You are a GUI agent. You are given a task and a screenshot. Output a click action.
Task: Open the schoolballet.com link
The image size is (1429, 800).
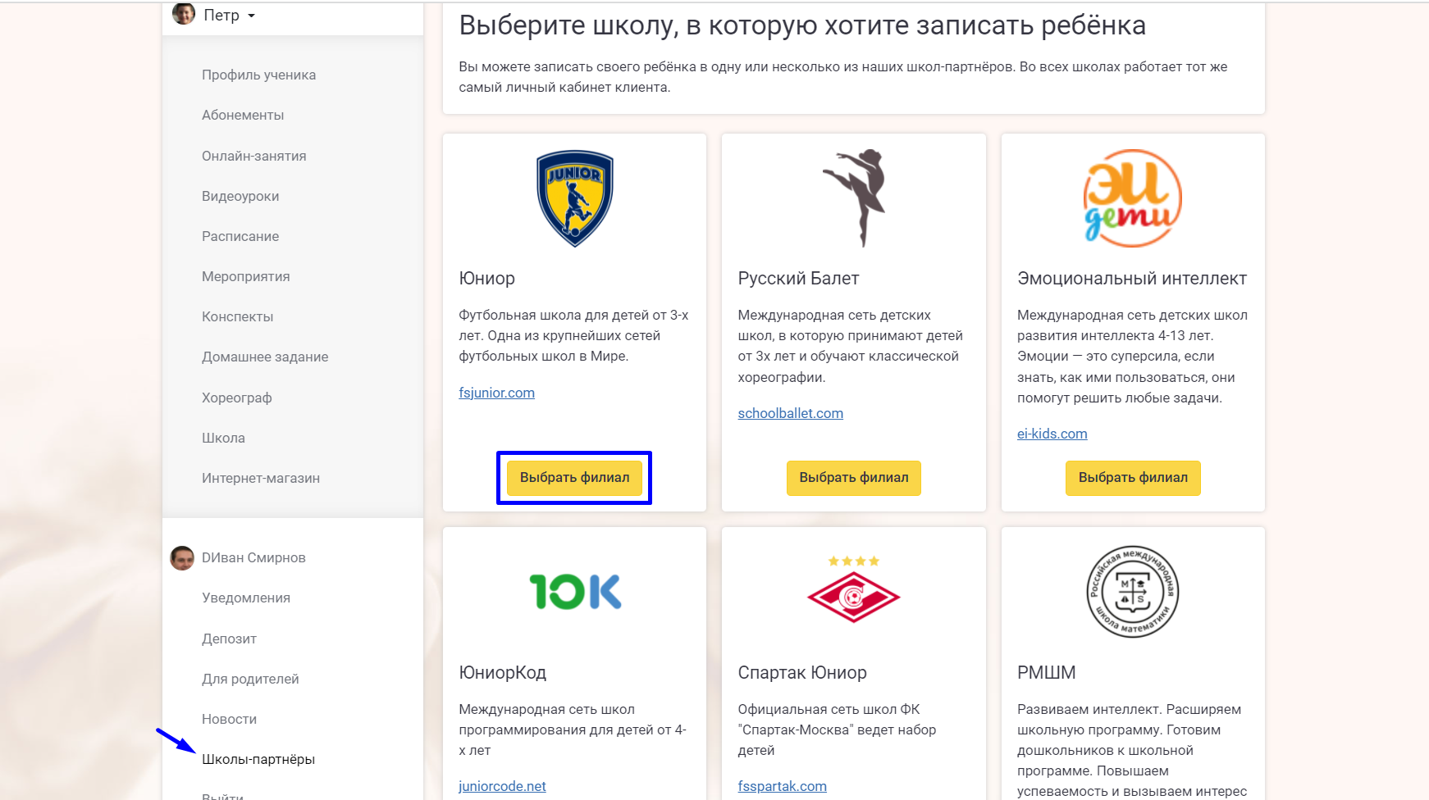790,413
